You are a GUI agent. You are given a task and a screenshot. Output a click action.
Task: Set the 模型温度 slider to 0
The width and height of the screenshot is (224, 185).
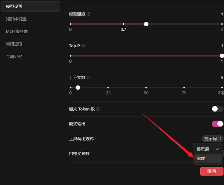71,24
